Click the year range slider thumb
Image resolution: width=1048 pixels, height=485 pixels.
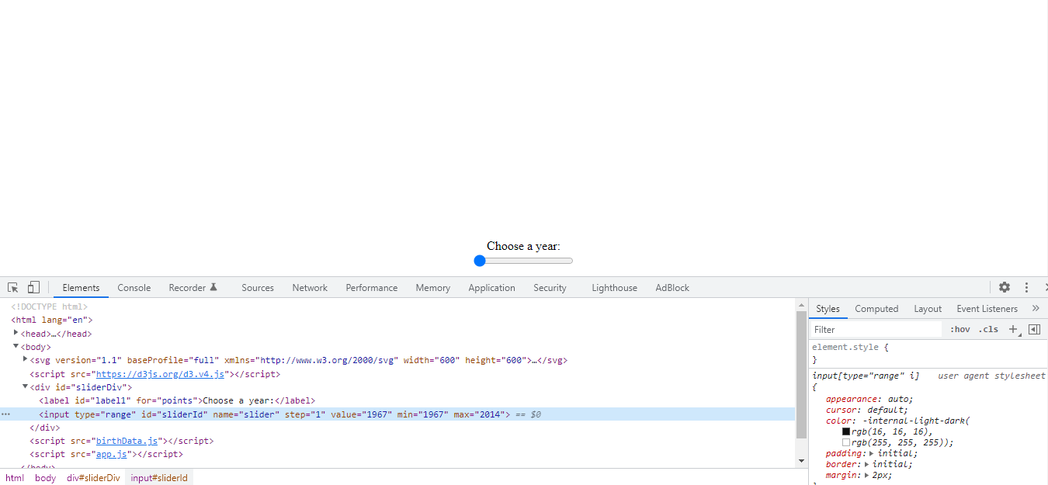tap(480, 261)
